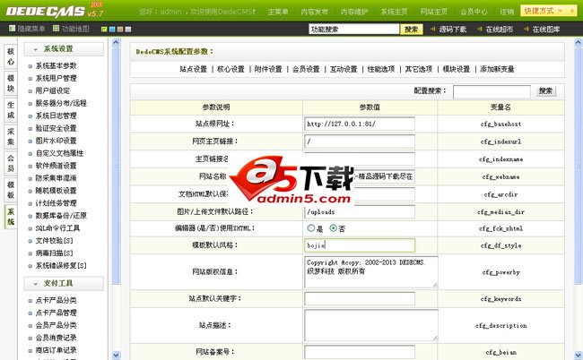Click the 站点根网址 input field
This screenshot has height=360, width=583.
point(360,124)
